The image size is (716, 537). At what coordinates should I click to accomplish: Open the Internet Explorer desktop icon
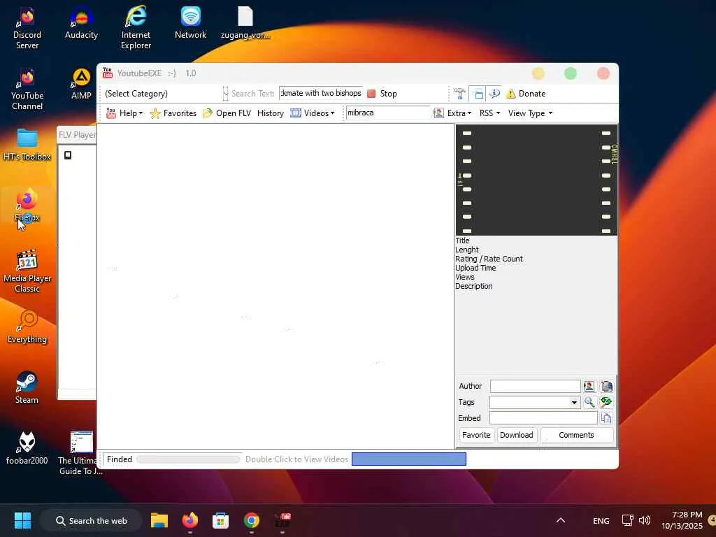136,28
